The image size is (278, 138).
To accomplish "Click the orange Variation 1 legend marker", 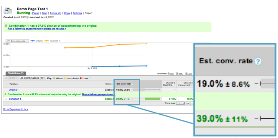I will click(47, 41).
